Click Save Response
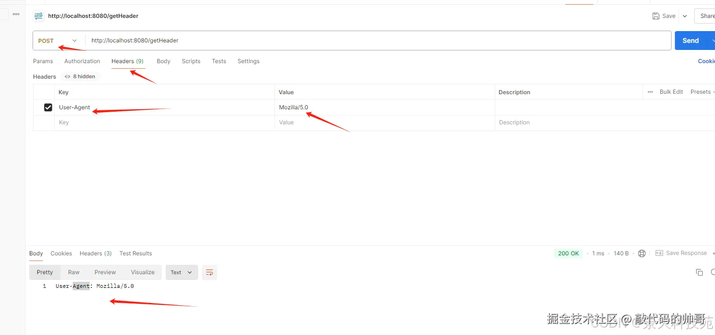715x335 pixels. (x=681, y=253)
